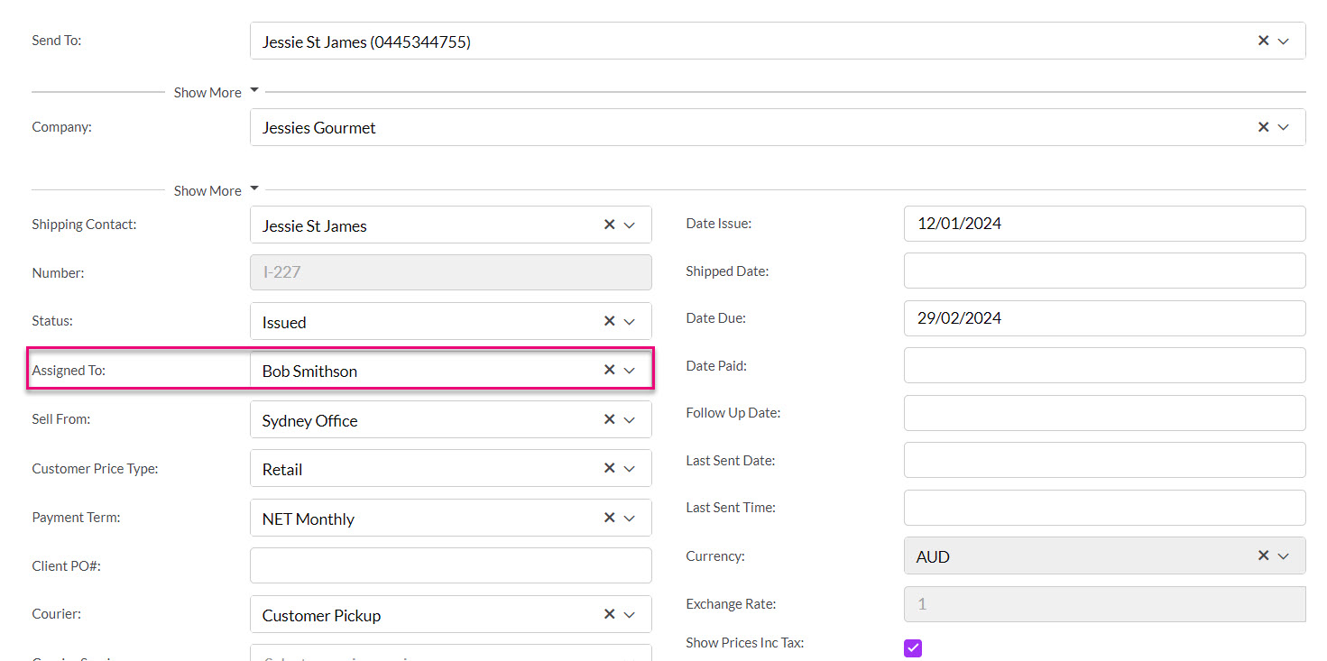Clear the Courier Customer Pickup value

pyautogui.click(x=609, y=614)
